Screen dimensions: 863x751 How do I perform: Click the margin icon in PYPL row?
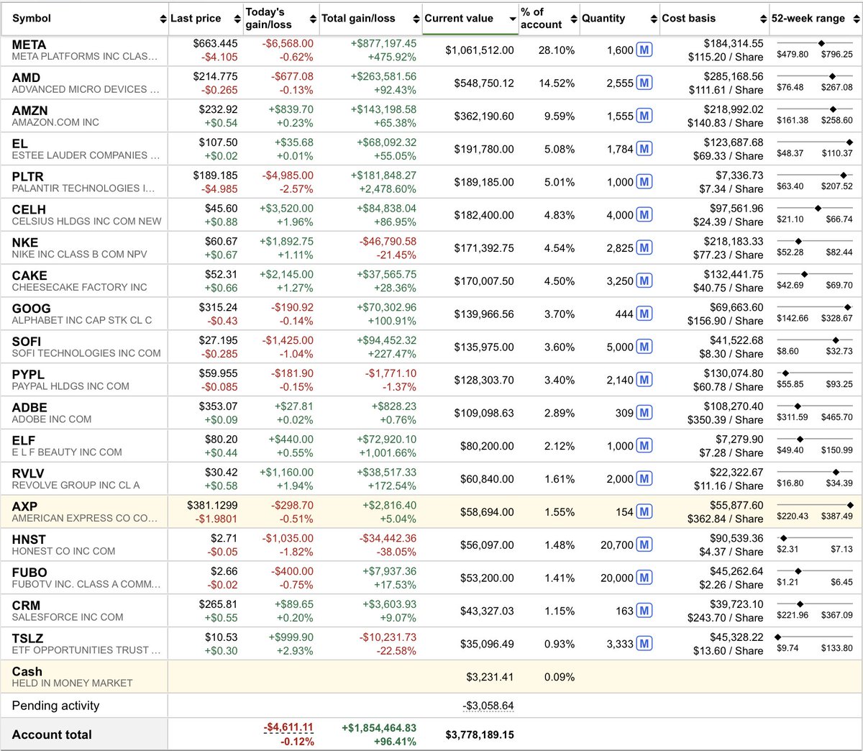pyautogui.click(x=644, y=381)
